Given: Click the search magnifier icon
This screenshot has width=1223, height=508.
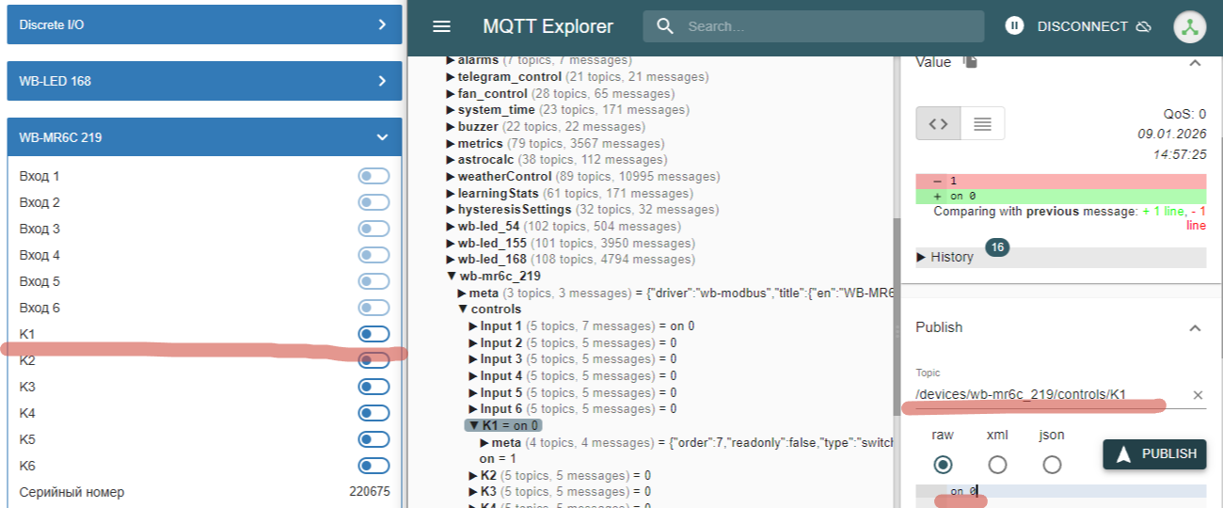Looking at the screenshot, I should click(665, 26).
